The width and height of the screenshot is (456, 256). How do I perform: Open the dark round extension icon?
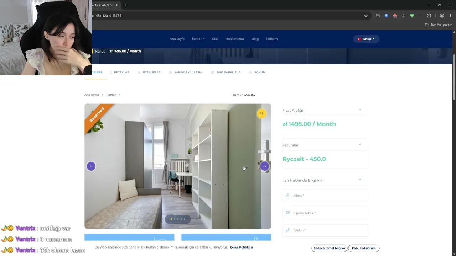pos(403,16)
